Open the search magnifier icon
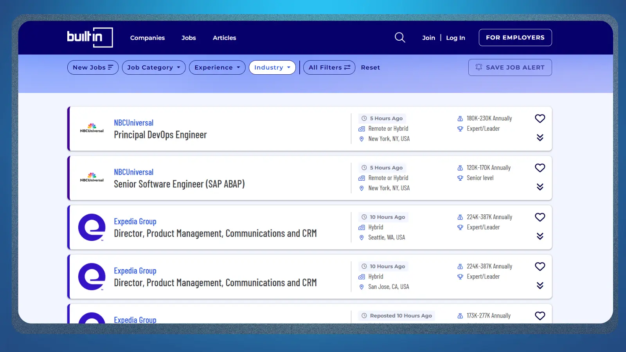Viewport: 626px width, 352px height. (400, 38)
